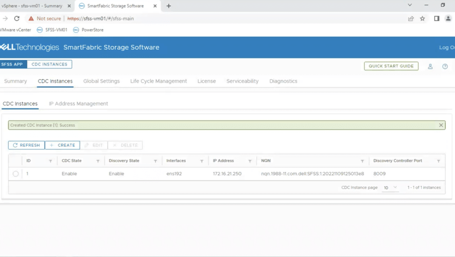
Task: Open the IP Address Management sub-tab
Action: point(78,103)
